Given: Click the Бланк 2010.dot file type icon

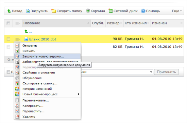Looking at the screenshot, I should [x=26, y=39].
